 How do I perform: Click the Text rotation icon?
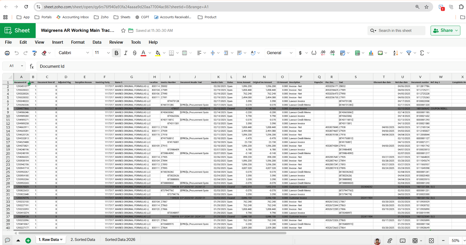253,53
